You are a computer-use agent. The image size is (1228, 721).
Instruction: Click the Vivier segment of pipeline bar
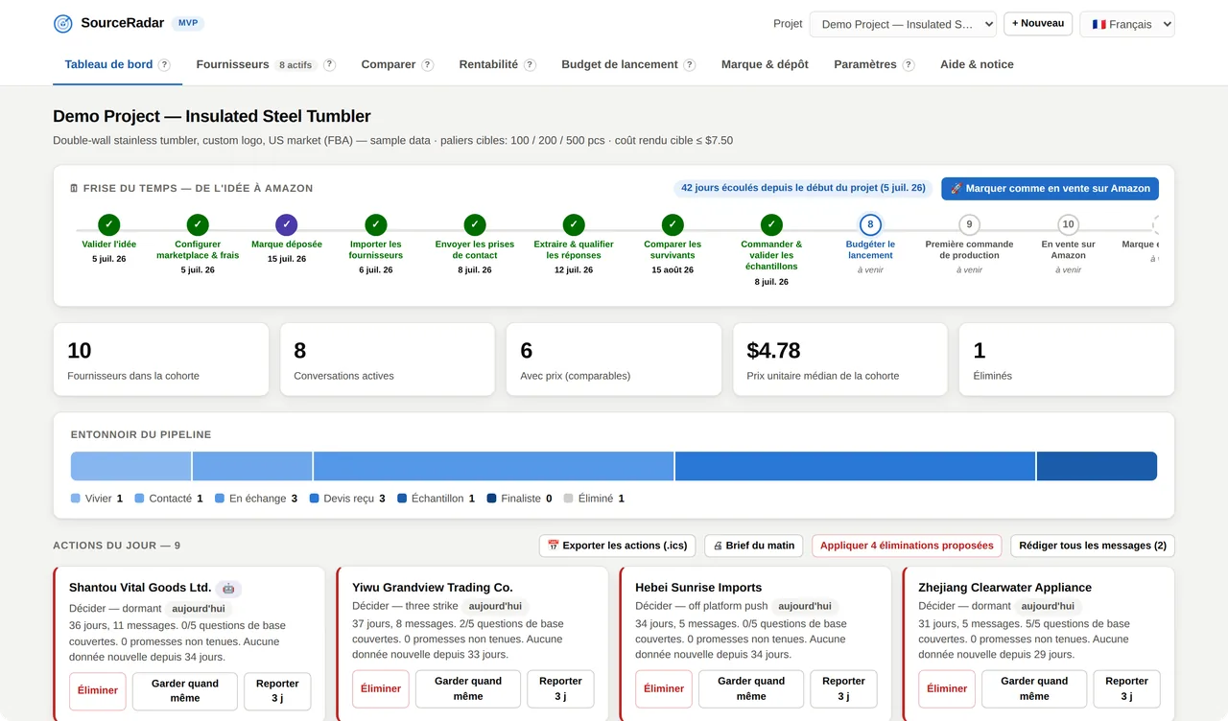[x=131, y=466]
